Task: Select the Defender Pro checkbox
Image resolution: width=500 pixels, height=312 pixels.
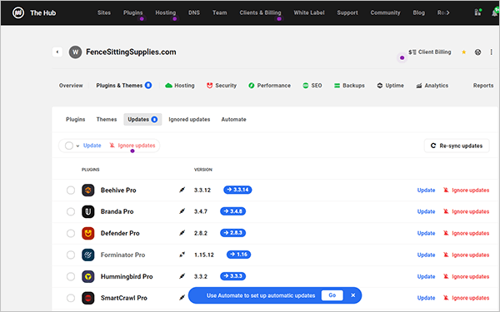Action: click(x=71, y=233)
